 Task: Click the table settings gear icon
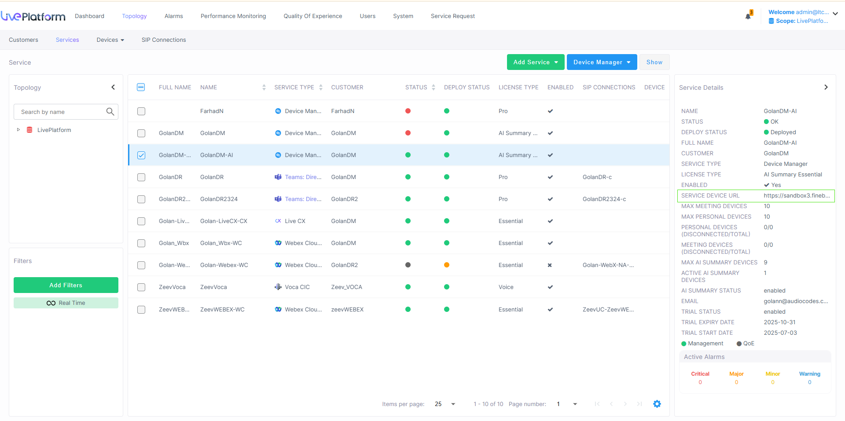point(657,404)
